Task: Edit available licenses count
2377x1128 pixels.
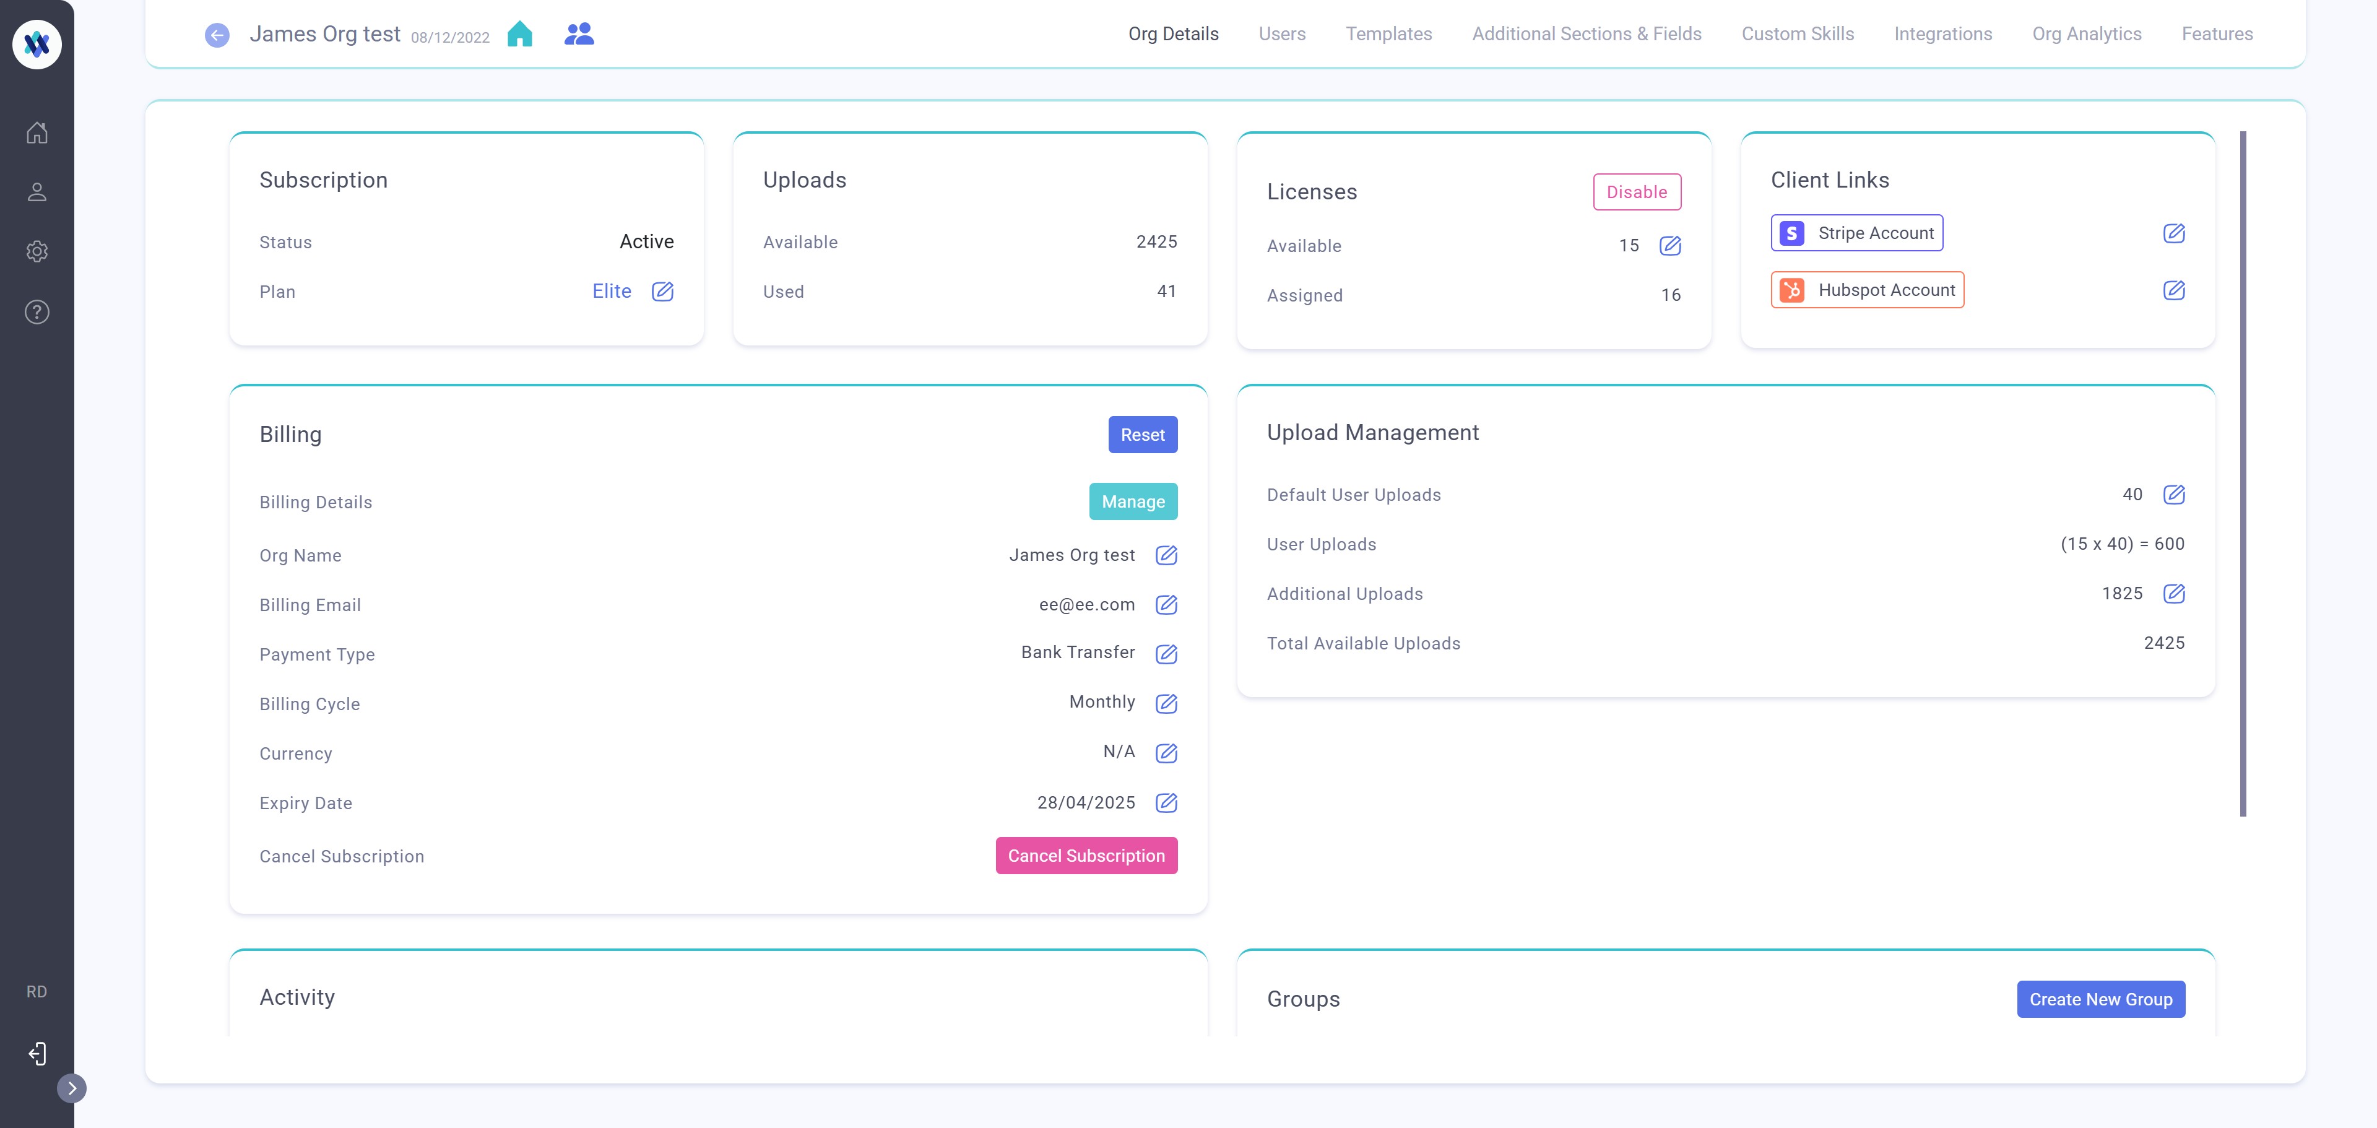Action: click(1670, 246)
